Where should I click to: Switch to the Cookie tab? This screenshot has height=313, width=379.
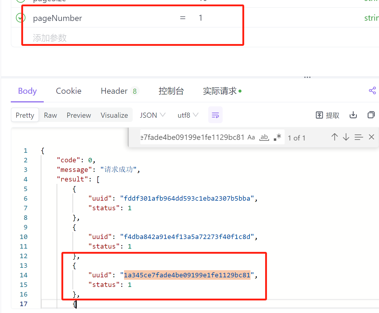(x=69, y=91)
